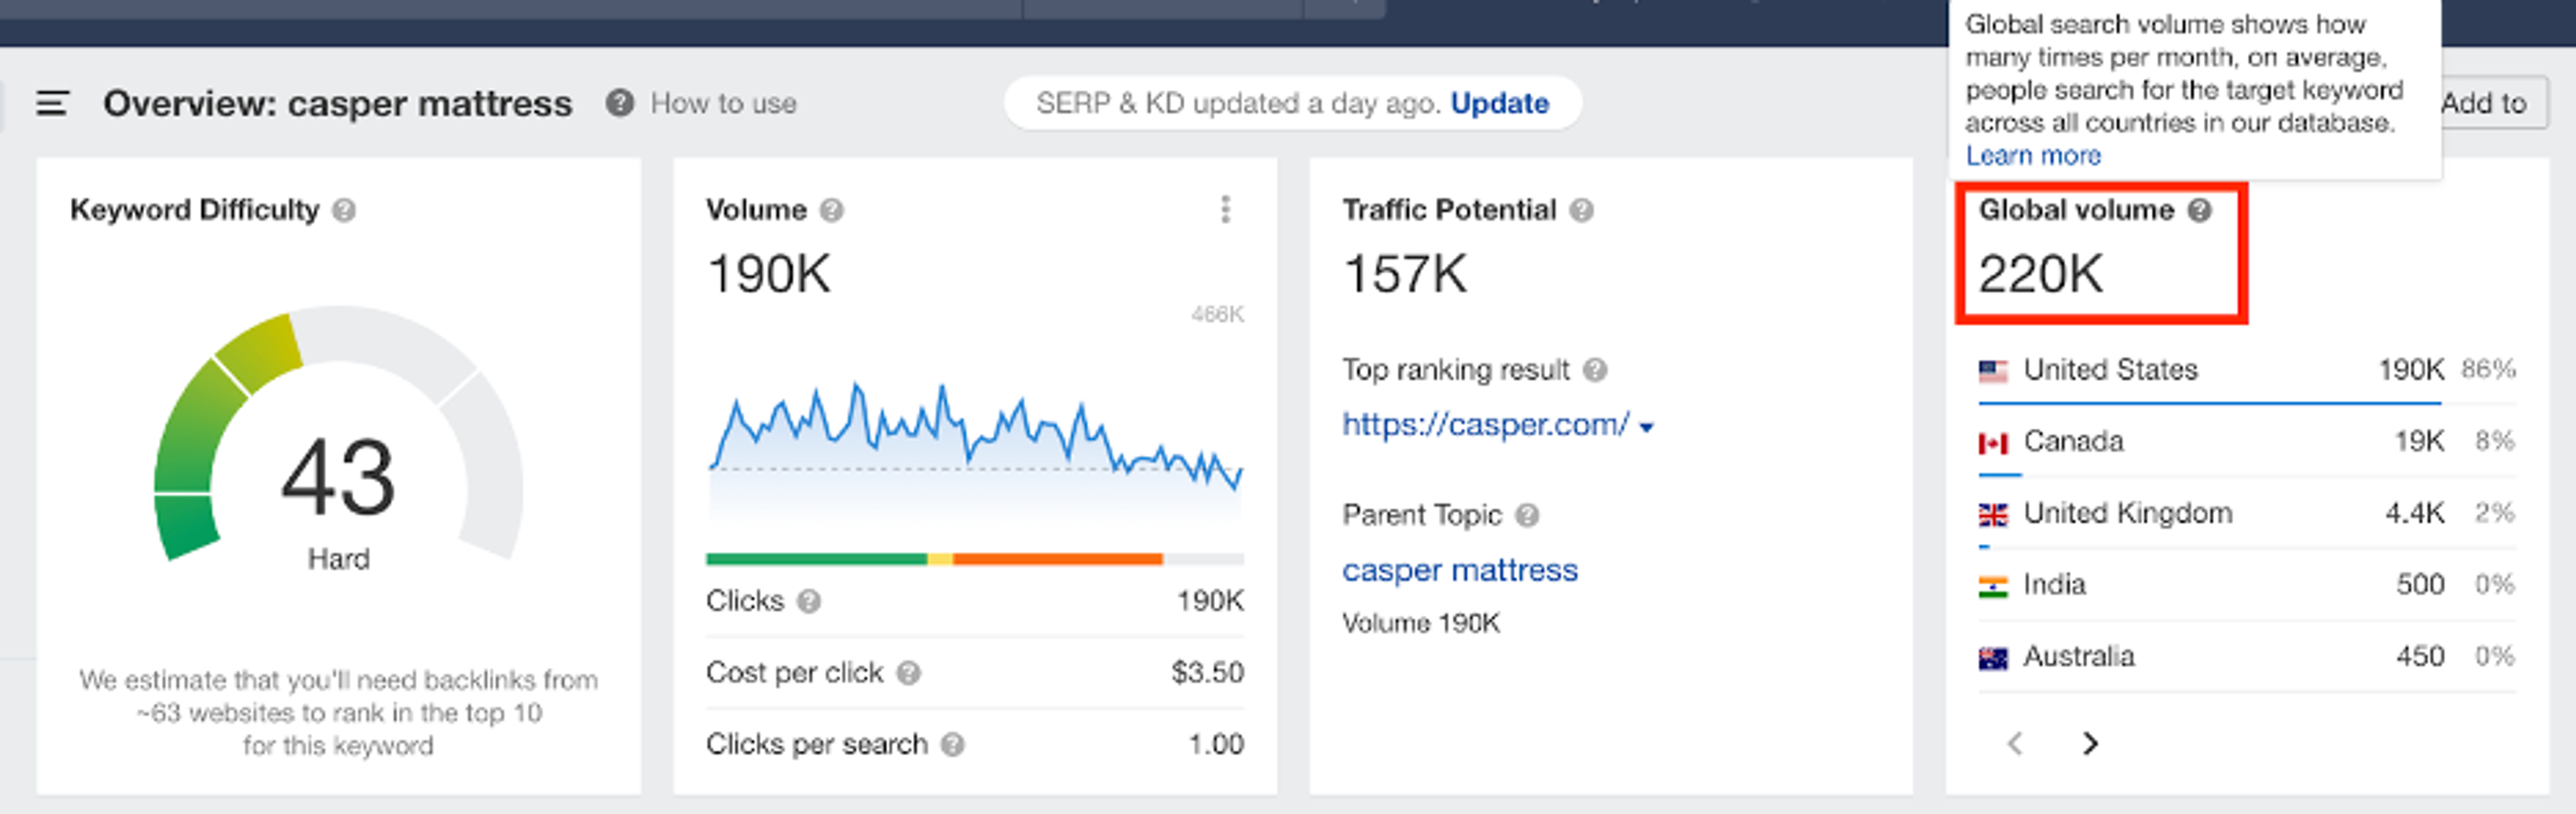Click the 1.00 clicks per search value
The image size is (2576, 814).
[x=1216, y=745]
